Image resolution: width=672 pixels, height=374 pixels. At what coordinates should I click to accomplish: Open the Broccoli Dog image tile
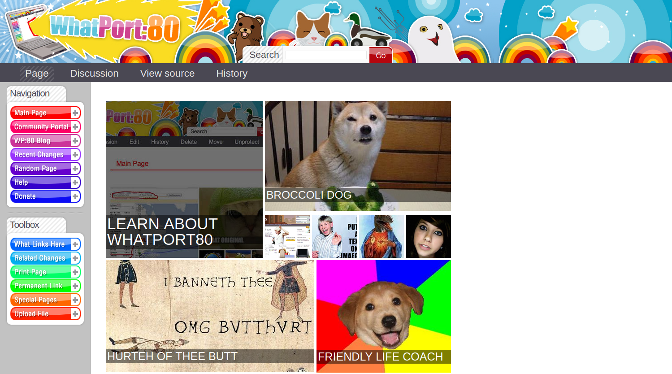[x=358, y=156]
